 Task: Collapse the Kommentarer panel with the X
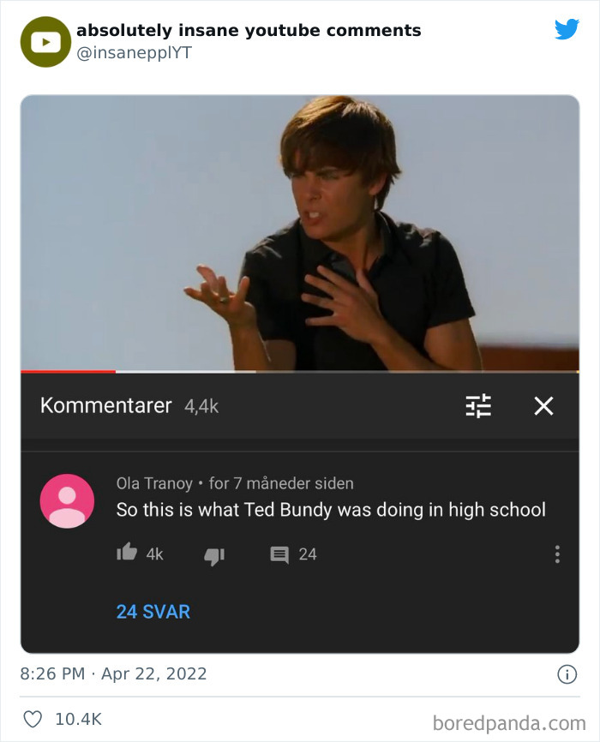(543, 407)
